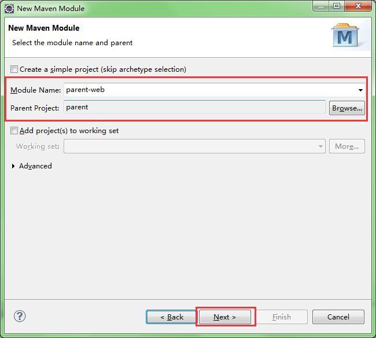Click the Parent Project: label
Image resolution: width=376 pixels, height=338 pixels.
(35, 108)
